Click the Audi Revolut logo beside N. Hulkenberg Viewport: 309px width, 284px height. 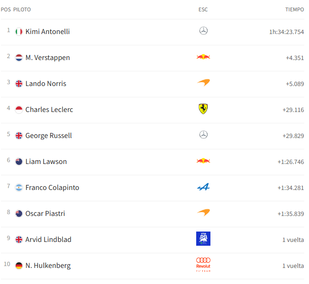point(203,265)
